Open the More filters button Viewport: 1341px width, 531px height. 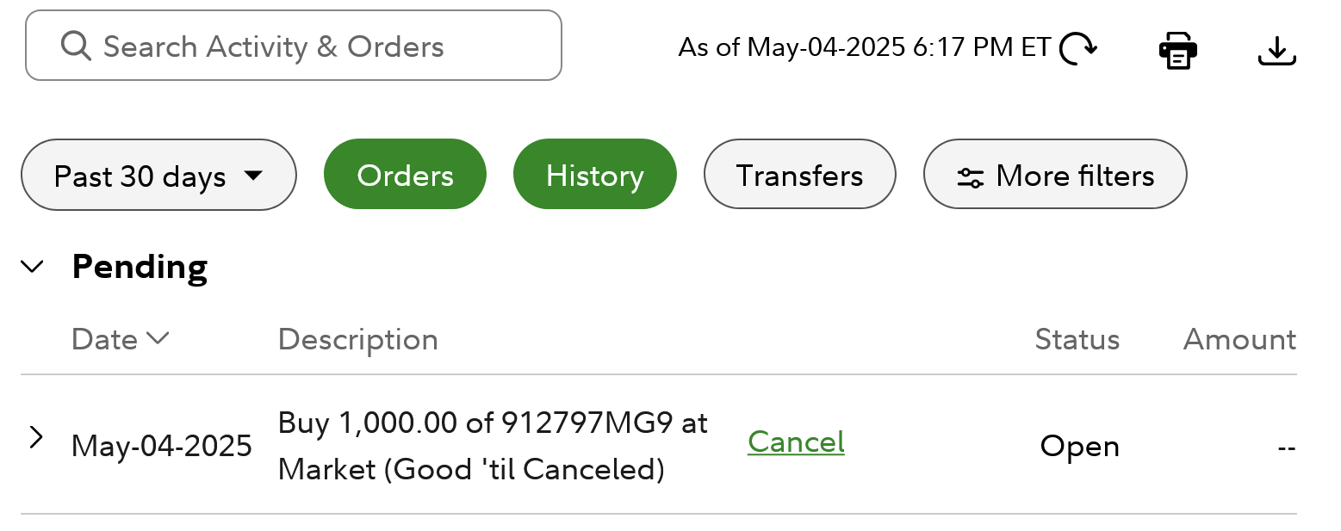[x=1055, y=174]
